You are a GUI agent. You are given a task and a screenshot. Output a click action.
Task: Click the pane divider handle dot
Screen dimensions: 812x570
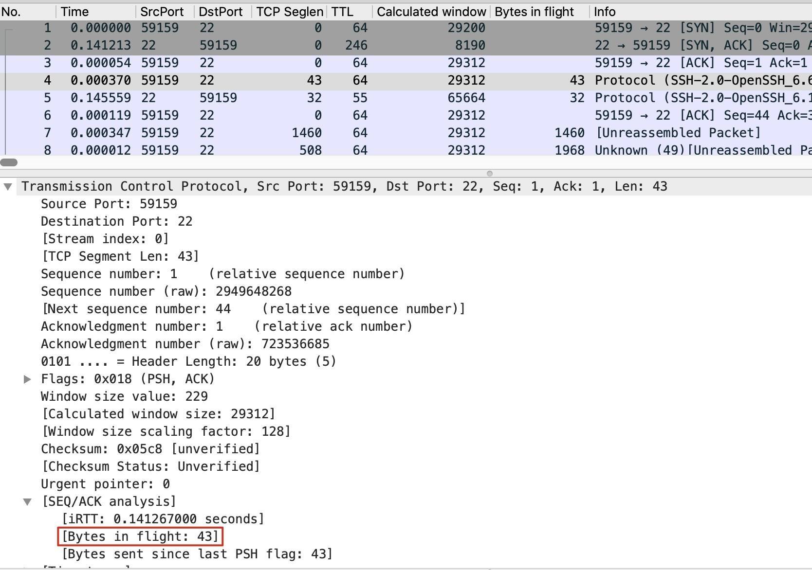[490, 174]
